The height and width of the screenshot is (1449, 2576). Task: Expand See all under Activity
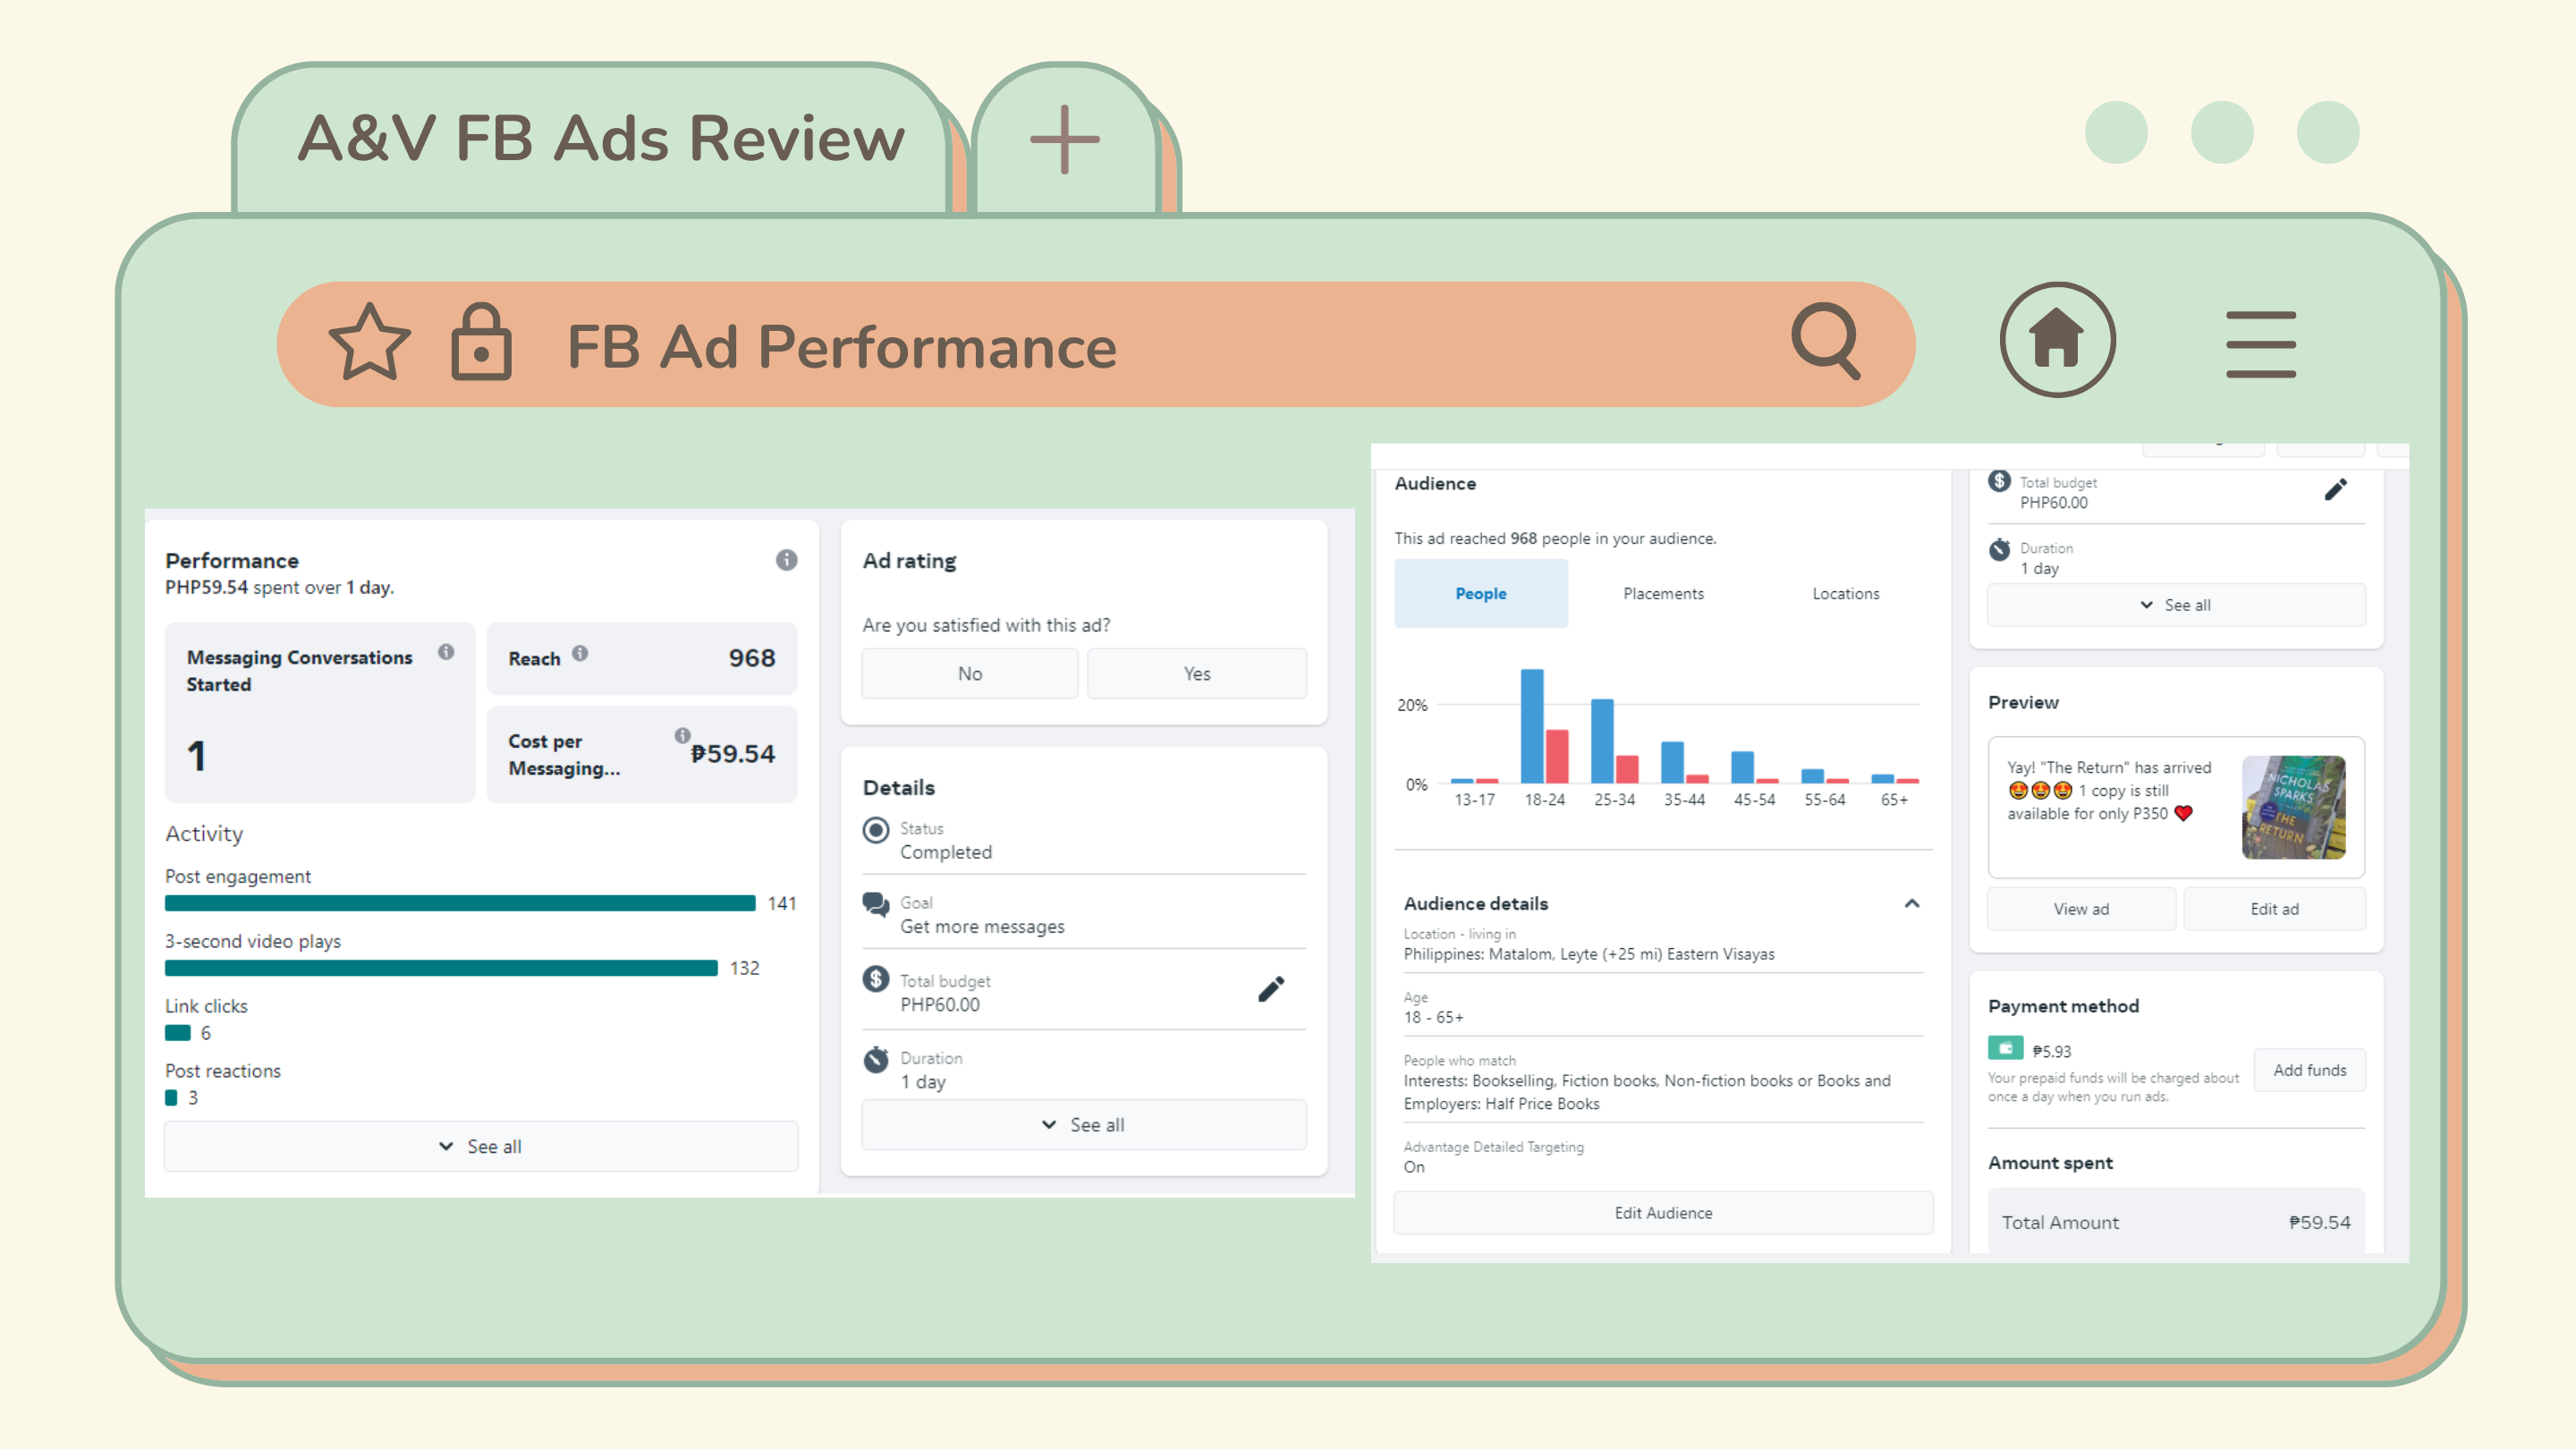pyautogui.click(x=481, y=1146)
